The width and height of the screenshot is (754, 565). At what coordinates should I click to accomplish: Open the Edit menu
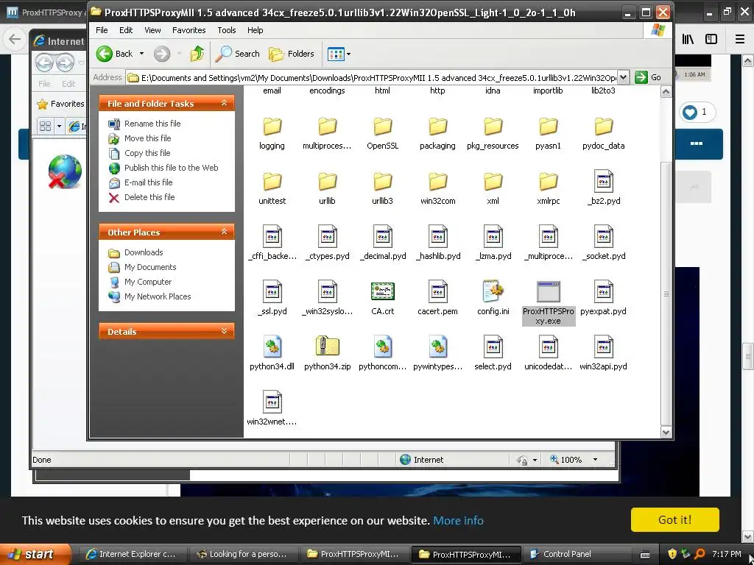[126, 30]
